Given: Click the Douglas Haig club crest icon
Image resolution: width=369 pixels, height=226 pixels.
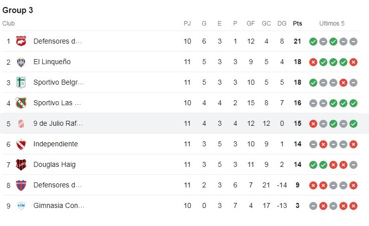Looking at the screenshot, I should (x=21, y=165).
